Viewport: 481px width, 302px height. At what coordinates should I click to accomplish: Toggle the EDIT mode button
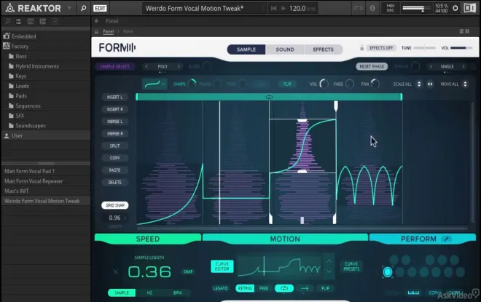click(x=100, y=8)
